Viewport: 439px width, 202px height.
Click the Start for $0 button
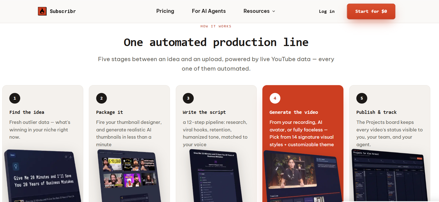coord(371,11)
